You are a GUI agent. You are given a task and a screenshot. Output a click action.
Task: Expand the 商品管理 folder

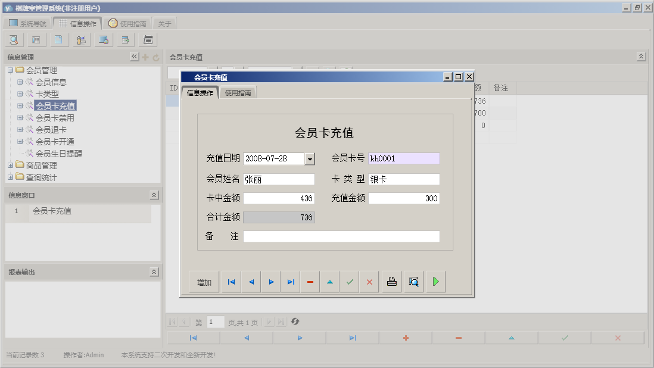pos(10,164)
